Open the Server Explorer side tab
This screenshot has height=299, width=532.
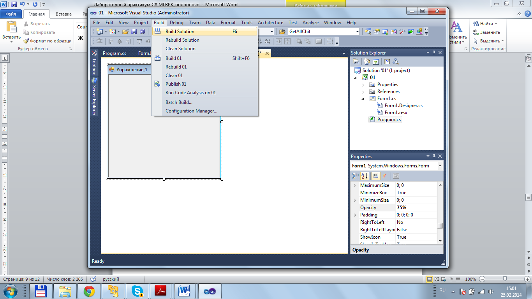(x=94, y=97)
